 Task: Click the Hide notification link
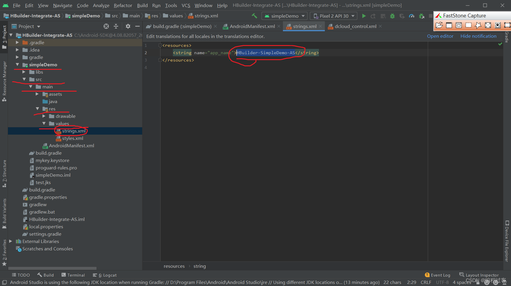478,36
